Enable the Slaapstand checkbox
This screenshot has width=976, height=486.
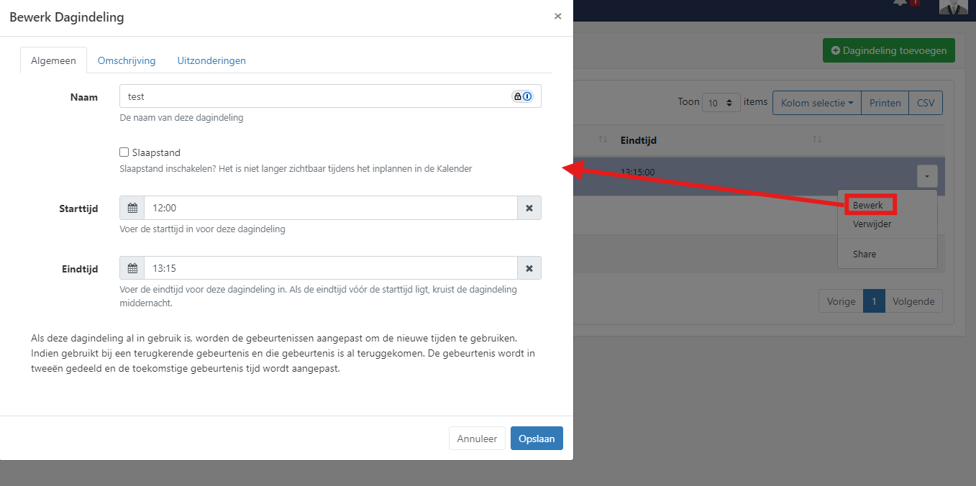point(124,152)
